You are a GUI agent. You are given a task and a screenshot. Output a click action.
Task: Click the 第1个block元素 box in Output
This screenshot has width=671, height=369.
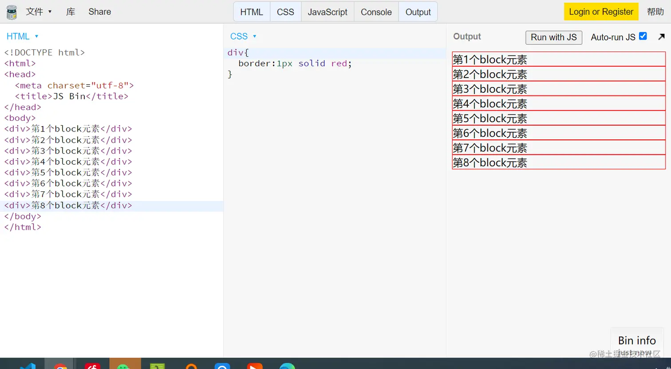coord(559,59)
